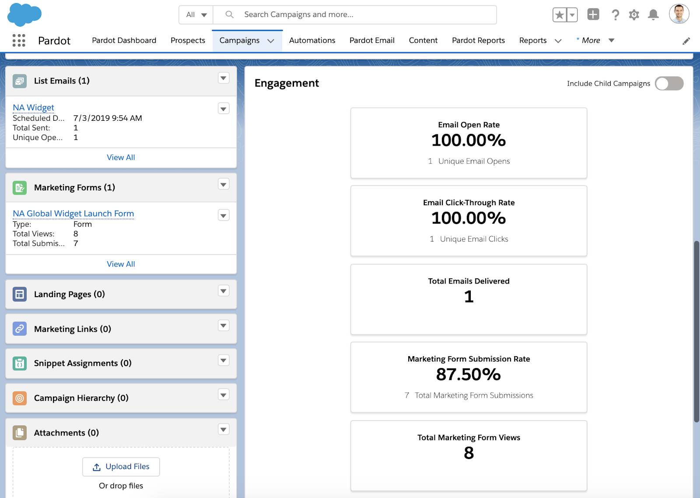Image resolution: width=700 pixels, height=498 pixels.
Task: Open the Marketing Links actions dropdown
Action: pyautogui.click(x=224, y=326)
